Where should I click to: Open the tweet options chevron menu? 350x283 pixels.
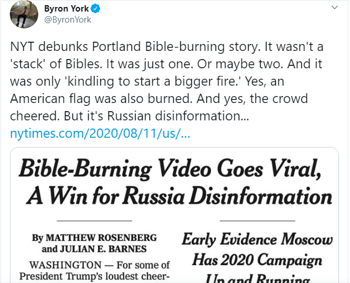coord(334,8)
